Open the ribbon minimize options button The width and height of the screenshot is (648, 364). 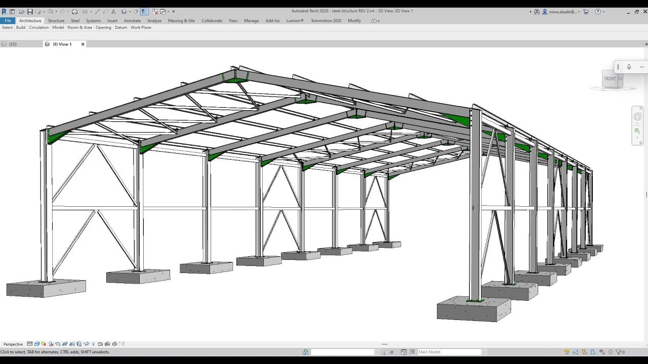(x=375, y=21)
